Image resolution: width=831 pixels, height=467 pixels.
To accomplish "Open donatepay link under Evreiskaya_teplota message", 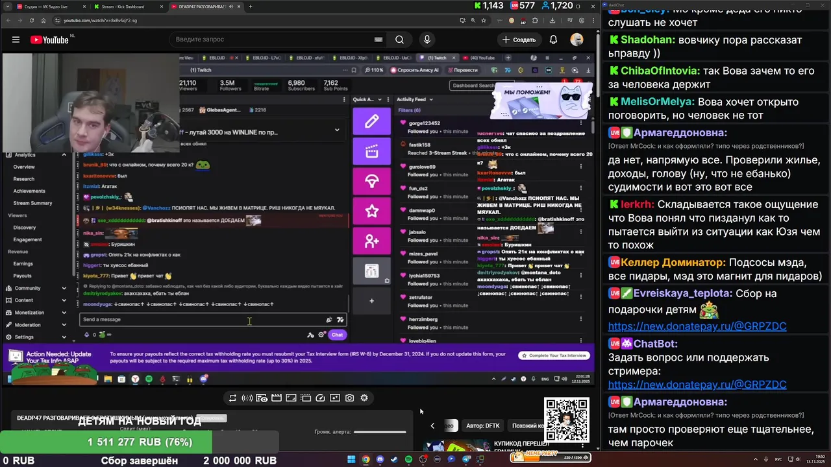I will pos(697,326).
